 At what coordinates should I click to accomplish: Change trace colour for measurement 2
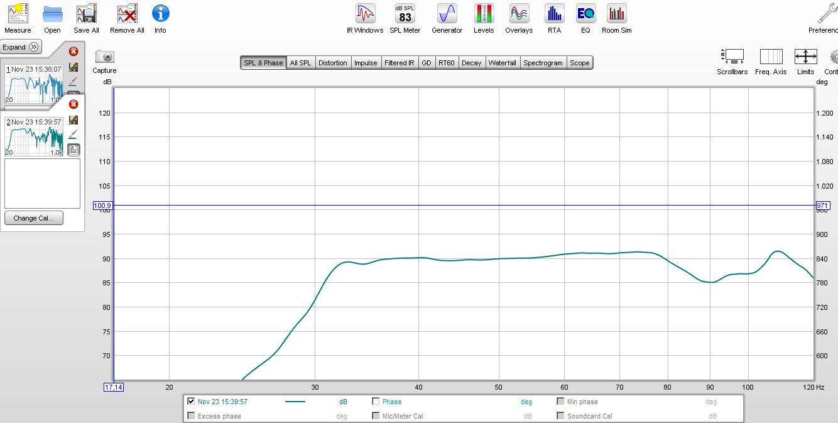tap(73, 134)
